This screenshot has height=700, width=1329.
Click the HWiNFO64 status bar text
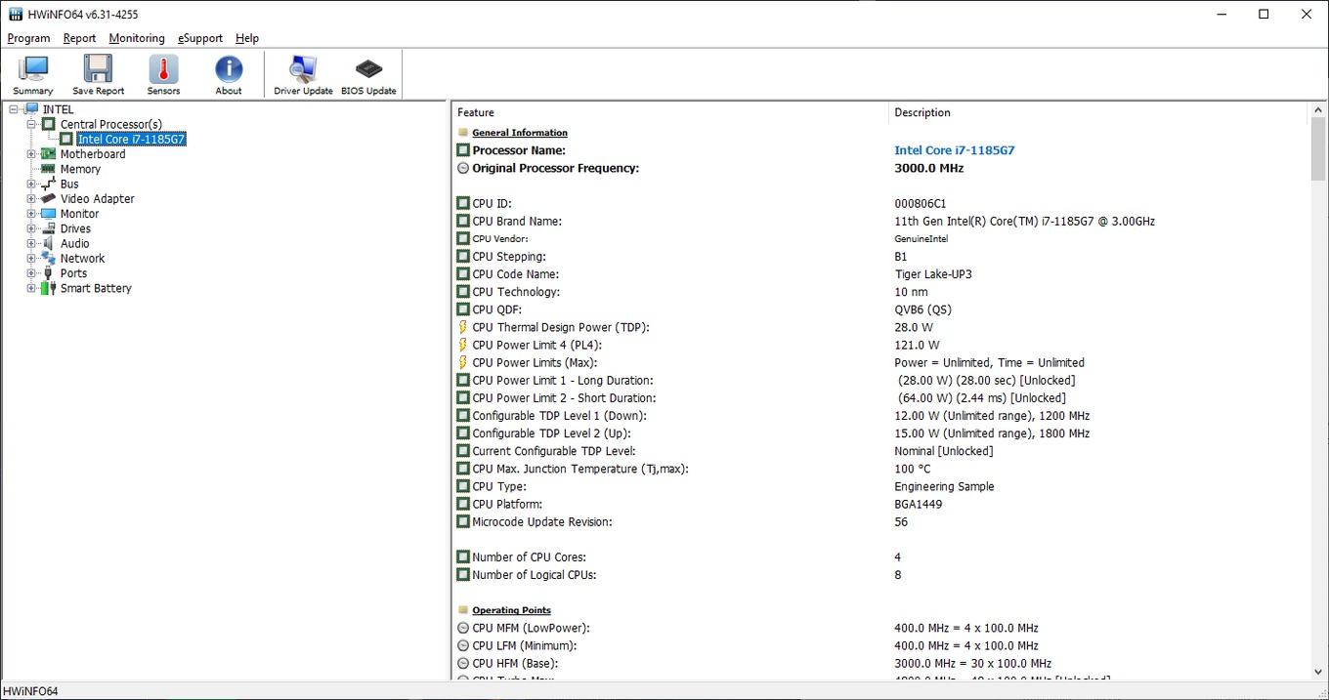click(30, 691)
